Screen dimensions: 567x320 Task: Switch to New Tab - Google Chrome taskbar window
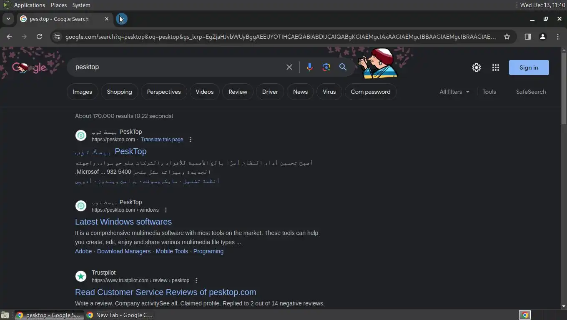(x=120, y=315)
